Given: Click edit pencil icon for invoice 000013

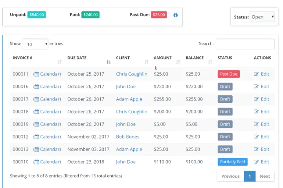Looking at the screenshot, I should pos(256,149).
